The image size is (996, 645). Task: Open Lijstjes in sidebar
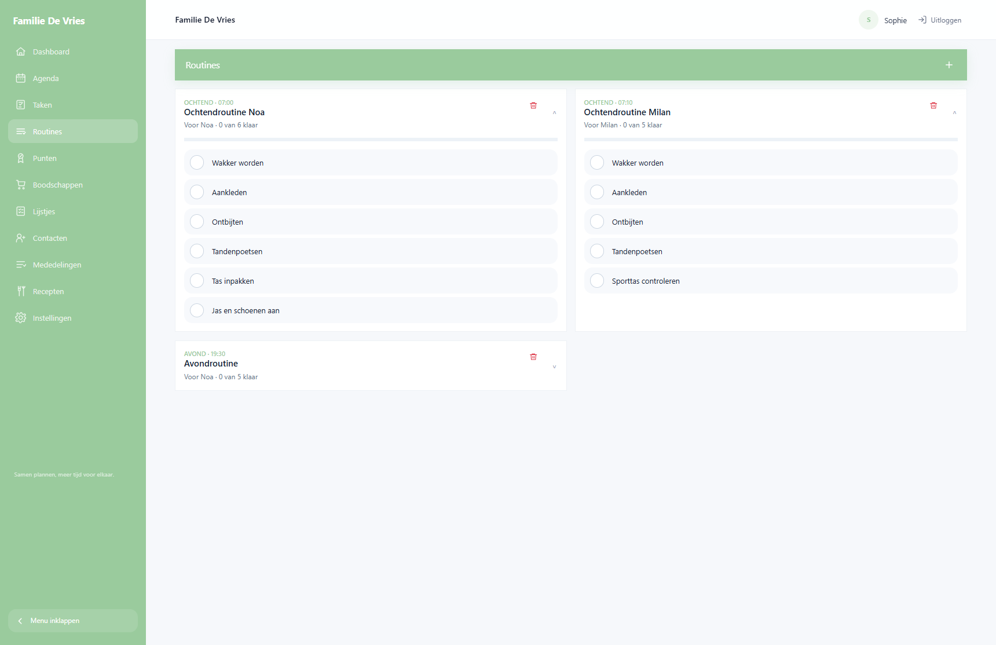click(73, 211)
